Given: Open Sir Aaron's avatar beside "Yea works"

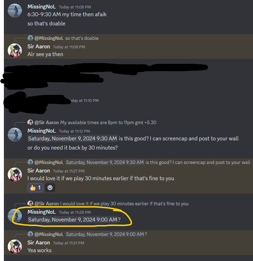Looking at the screenshot, I should pyautogui.click(x=15, y=247).
